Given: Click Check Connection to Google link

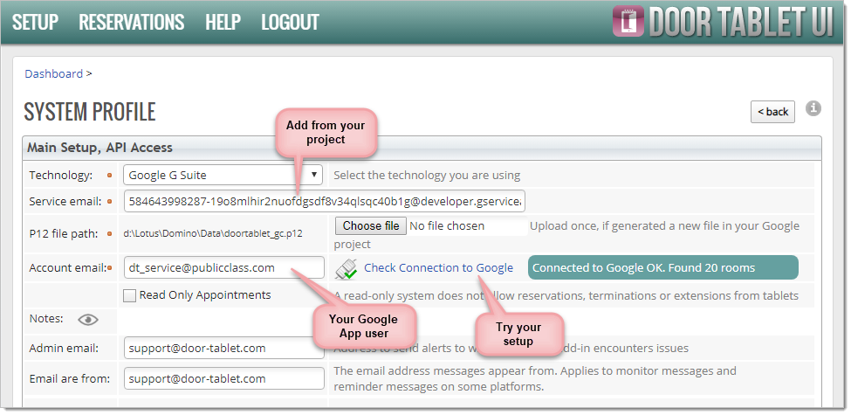Looking at the screenshot, I should coord(438,268).
